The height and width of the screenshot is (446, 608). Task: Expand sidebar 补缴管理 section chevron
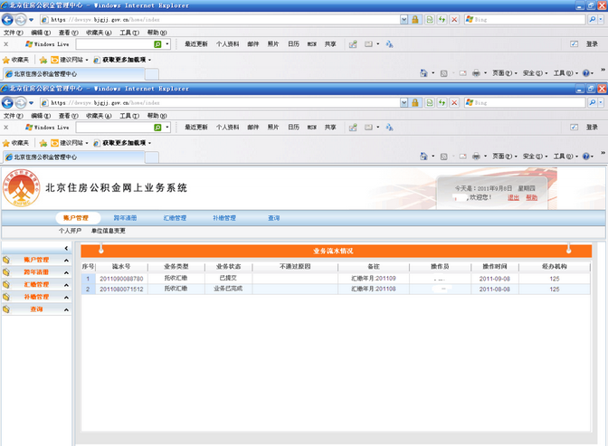click(x=66, y=298)
